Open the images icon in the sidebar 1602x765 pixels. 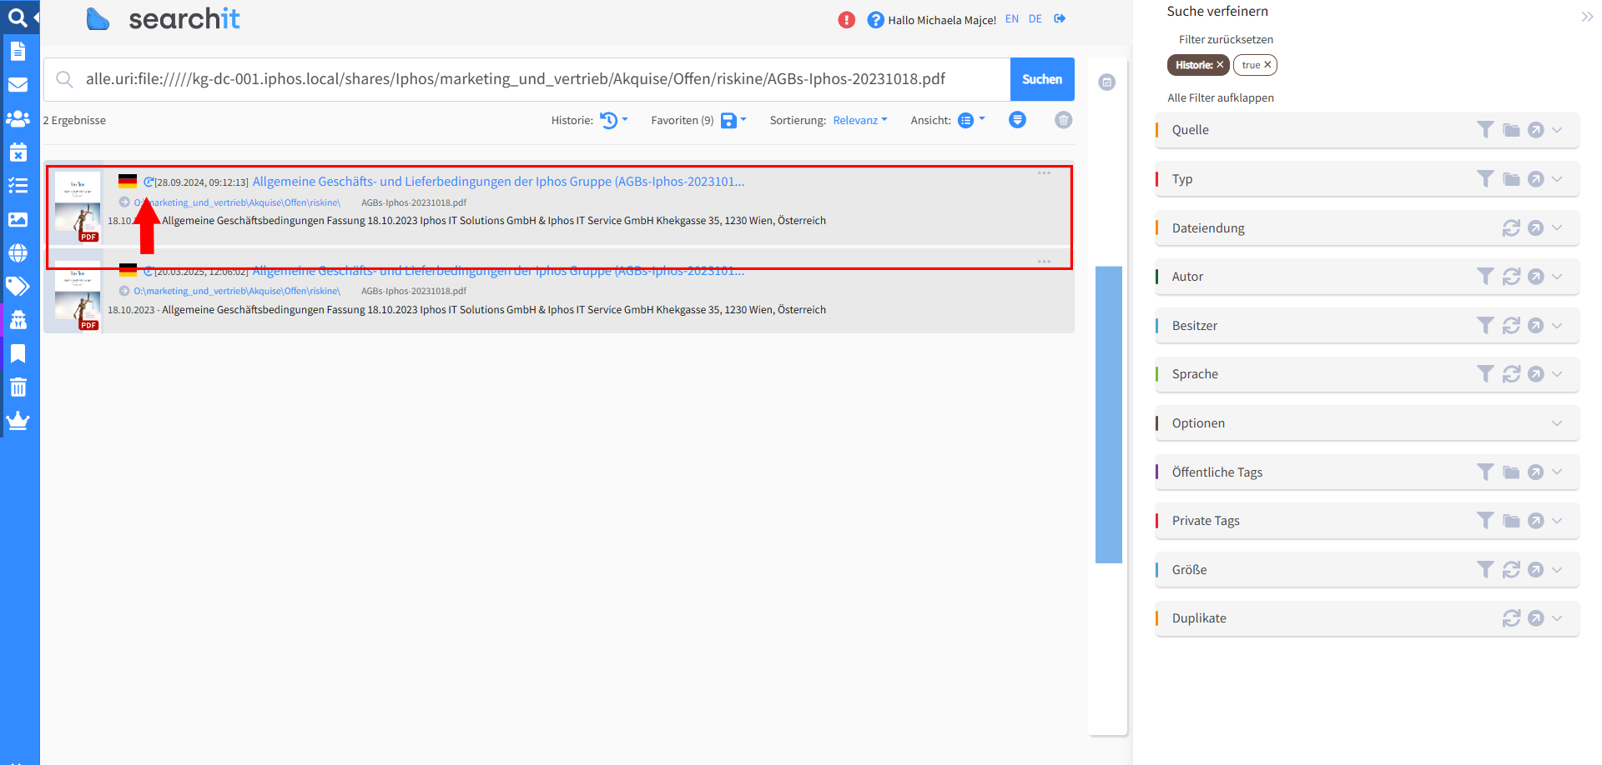coord(18,219)
